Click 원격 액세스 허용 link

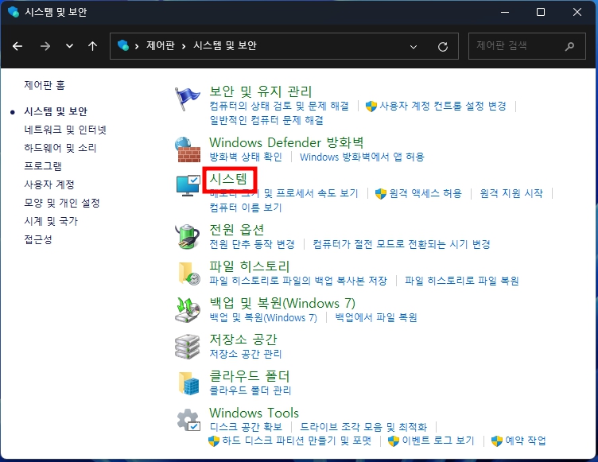(x=425, y=193)
